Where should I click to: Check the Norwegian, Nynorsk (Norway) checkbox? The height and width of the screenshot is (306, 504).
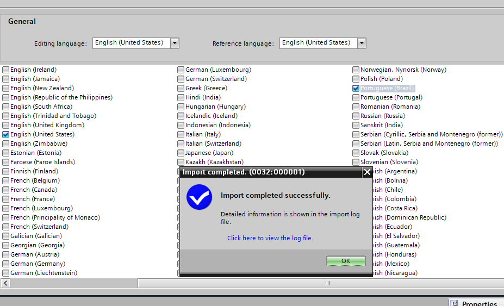click(356, 70)
